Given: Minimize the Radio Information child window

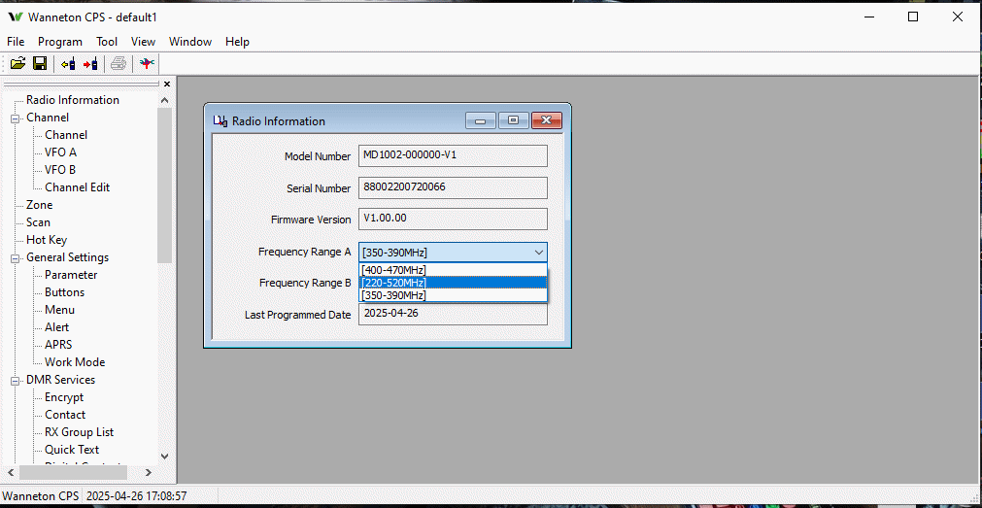Looking at the screenshot, I should [x=481, y=120].
